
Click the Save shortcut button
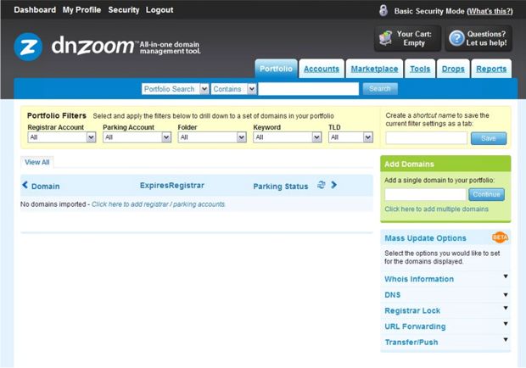click(x=489, y=138)
